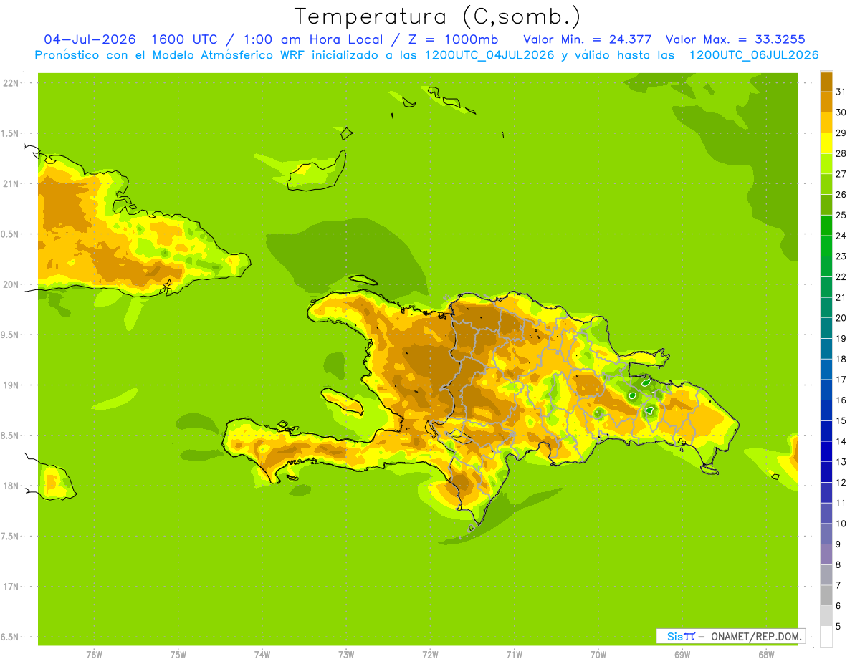Click the 68W longitude axis label
This screenshot has width=860, height=664.
coord(766,655)
